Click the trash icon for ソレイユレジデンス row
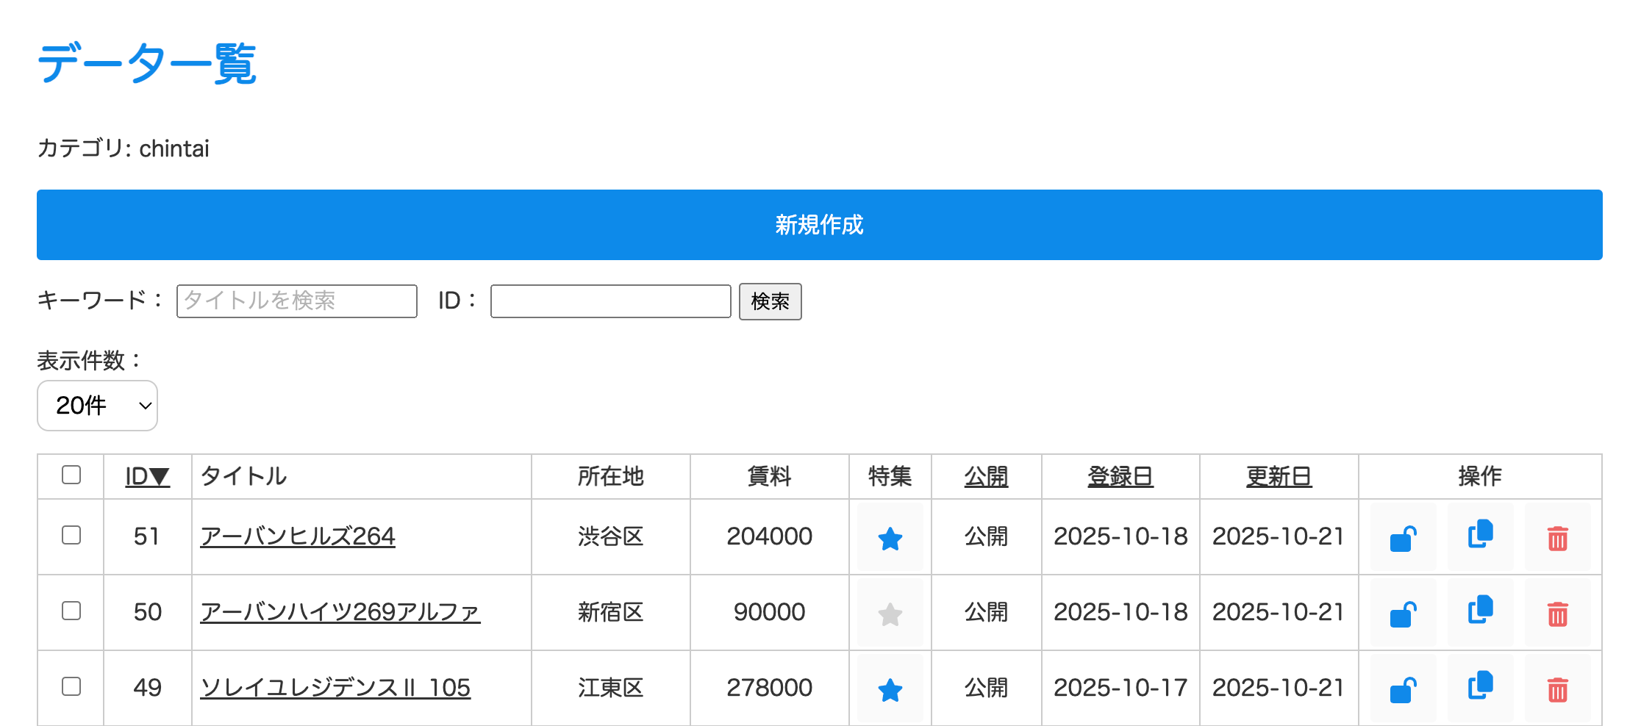 (1557, 689)
